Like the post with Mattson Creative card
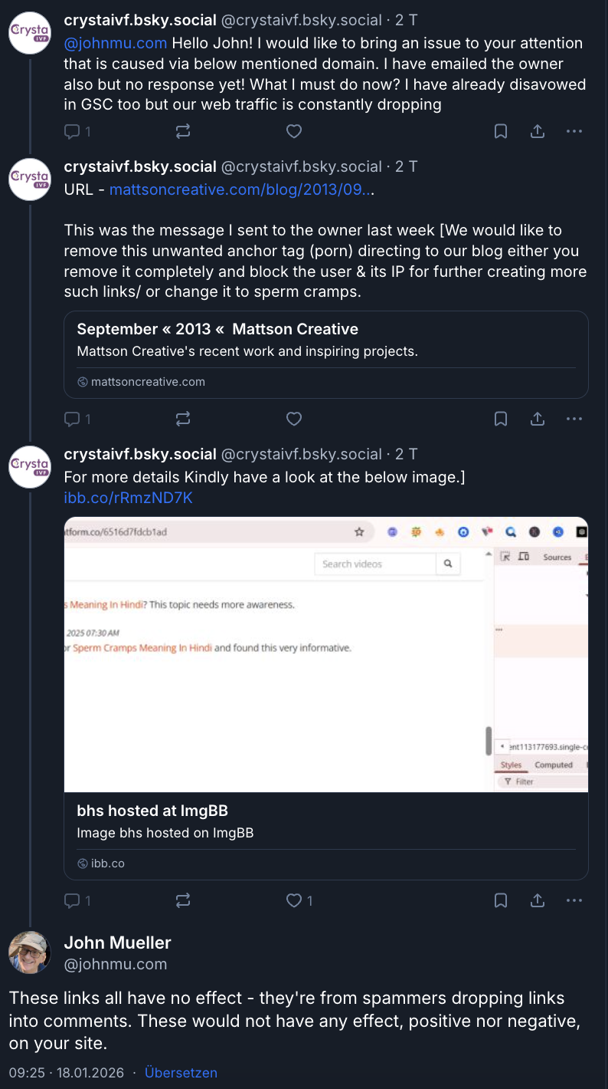608x1089 pixels. [294, 419]
